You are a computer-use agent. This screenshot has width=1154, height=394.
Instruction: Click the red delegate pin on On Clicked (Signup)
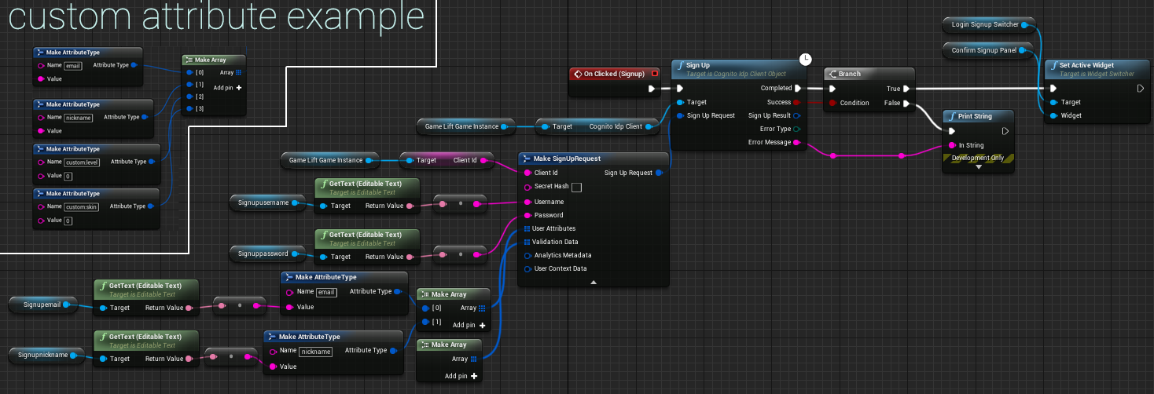654,74
